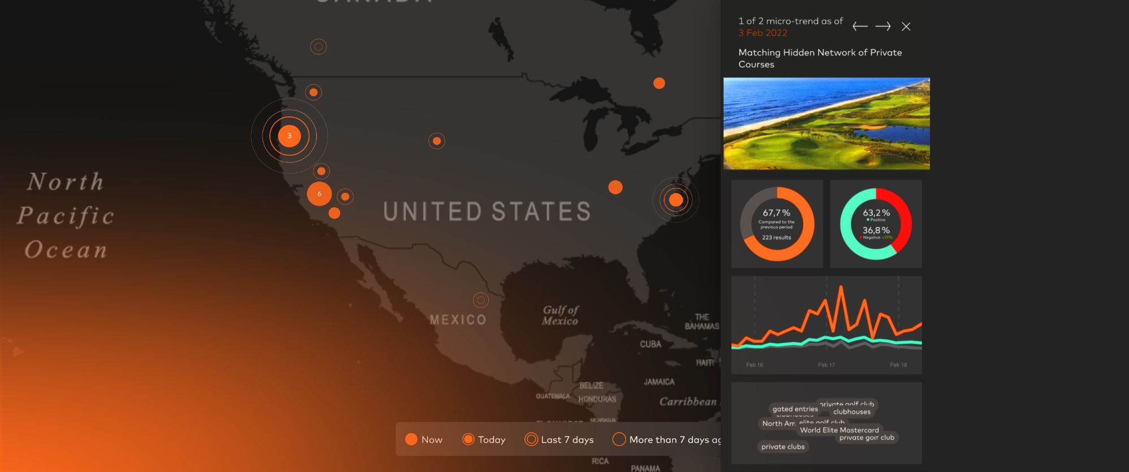Open the golf course aerial image

coord(826,123)
